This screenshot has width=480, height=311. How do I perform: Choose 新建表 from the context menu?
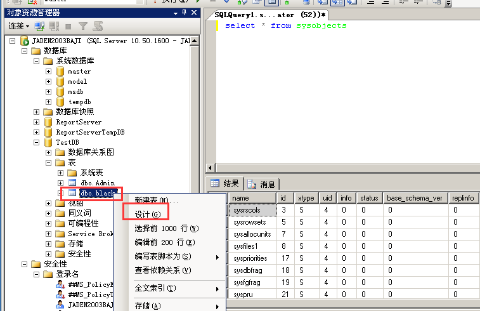tap(170, 201)
